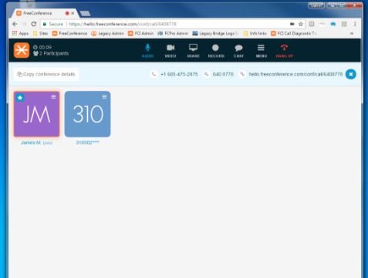The image size is (368, 278).
Task: Open the CHAT panel
Action: click(238, 50)
